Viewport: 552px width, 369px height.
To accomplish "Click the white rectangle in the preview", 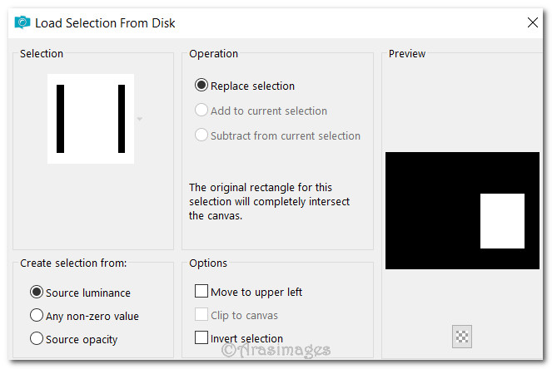I will (x=502, y=221).
